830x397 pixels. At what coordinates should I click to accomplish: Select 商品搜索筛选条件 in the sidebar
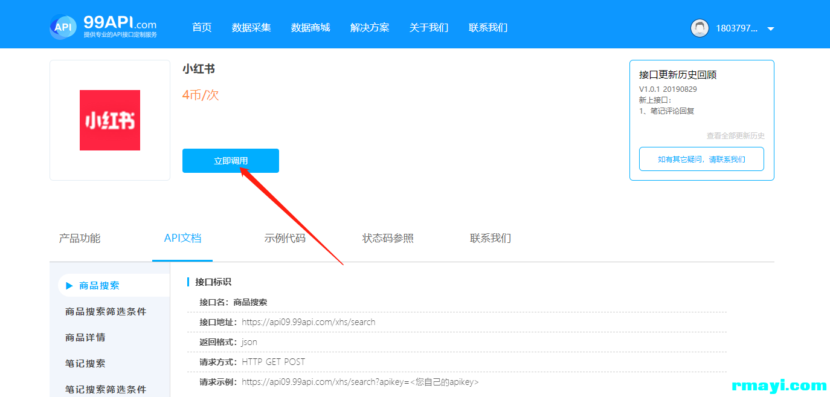[x=106, y=311]
